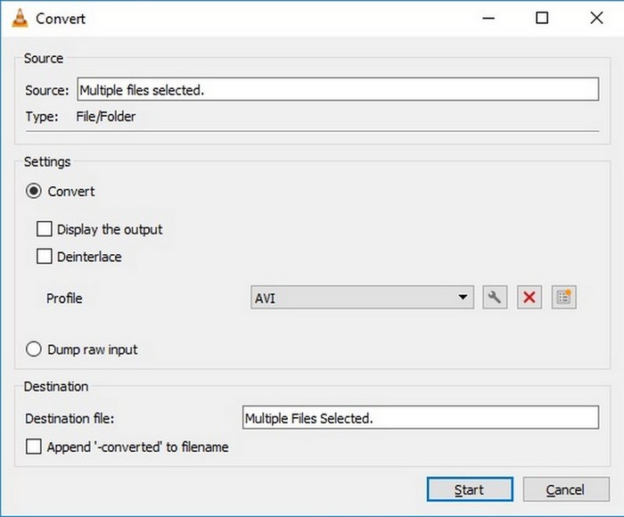
Task: Open the AVI profile dropdown
Action: (362, 298)
